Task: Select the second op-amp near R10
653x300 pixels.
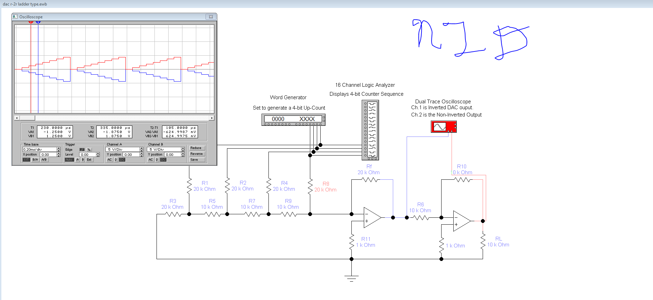Action: (462, 221)
